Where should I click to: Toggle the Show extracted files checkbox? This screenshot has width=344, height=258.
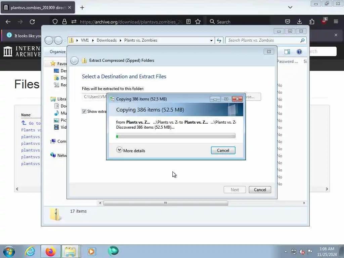[x=84, y=111]
